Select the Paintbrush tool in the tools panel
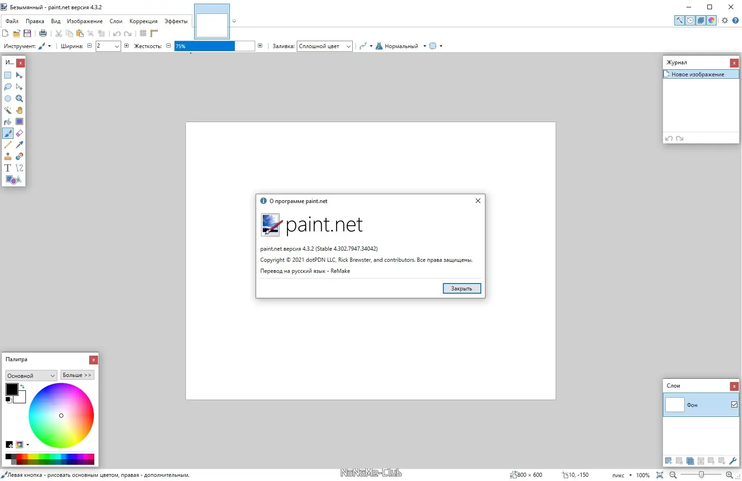The image size is (742, 481). tap(8, 133)
